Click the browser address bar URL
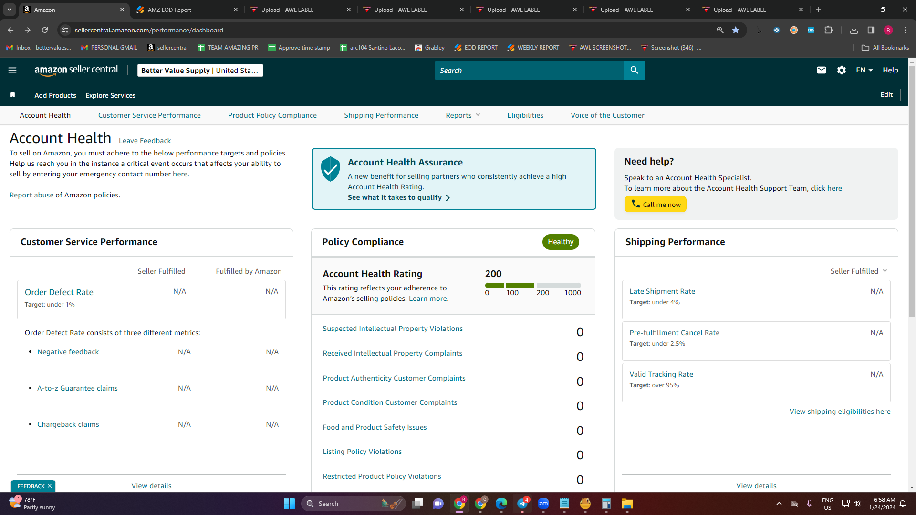Screen dimensions: 916x515 point(149,30)
